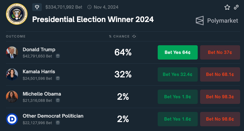Hit Bet Yes 1.6¢ for Other Democrat

click(177, 119)
